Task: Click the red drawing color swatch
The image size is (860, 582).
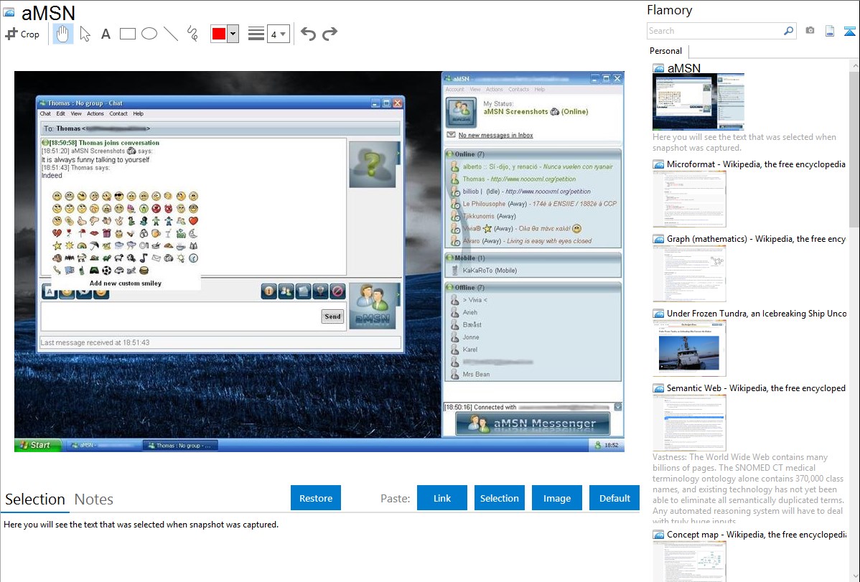Action: pos(219,34)
